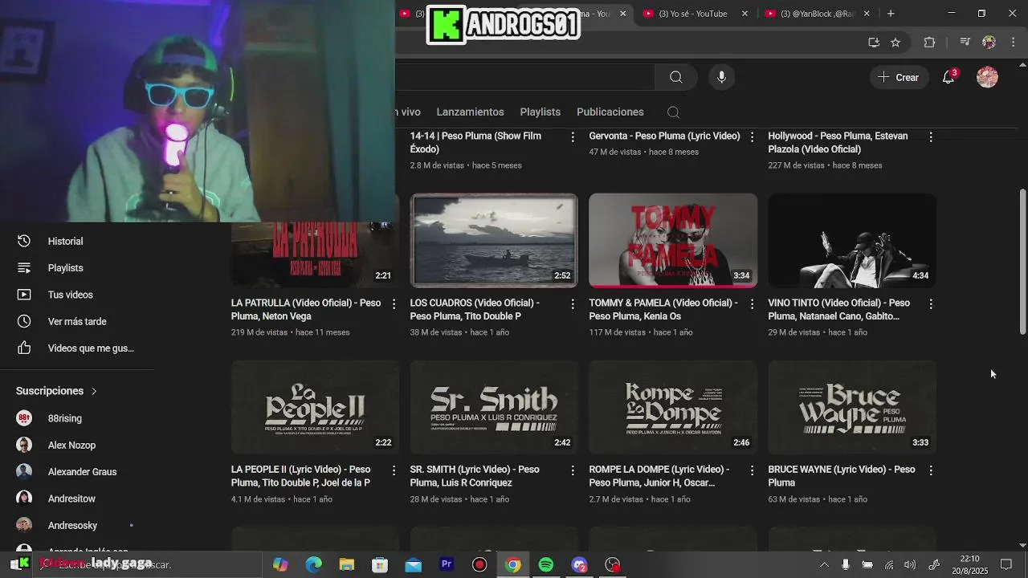Open Chrome three-dot menu
The height and width of the screenshot is (578, 1028).
click(1012, 43)
